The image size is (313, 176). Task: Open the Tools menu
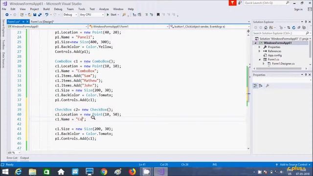82,9
